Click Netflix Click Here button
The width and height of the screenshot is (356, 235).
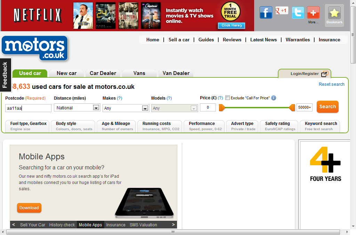pos(232,25)
